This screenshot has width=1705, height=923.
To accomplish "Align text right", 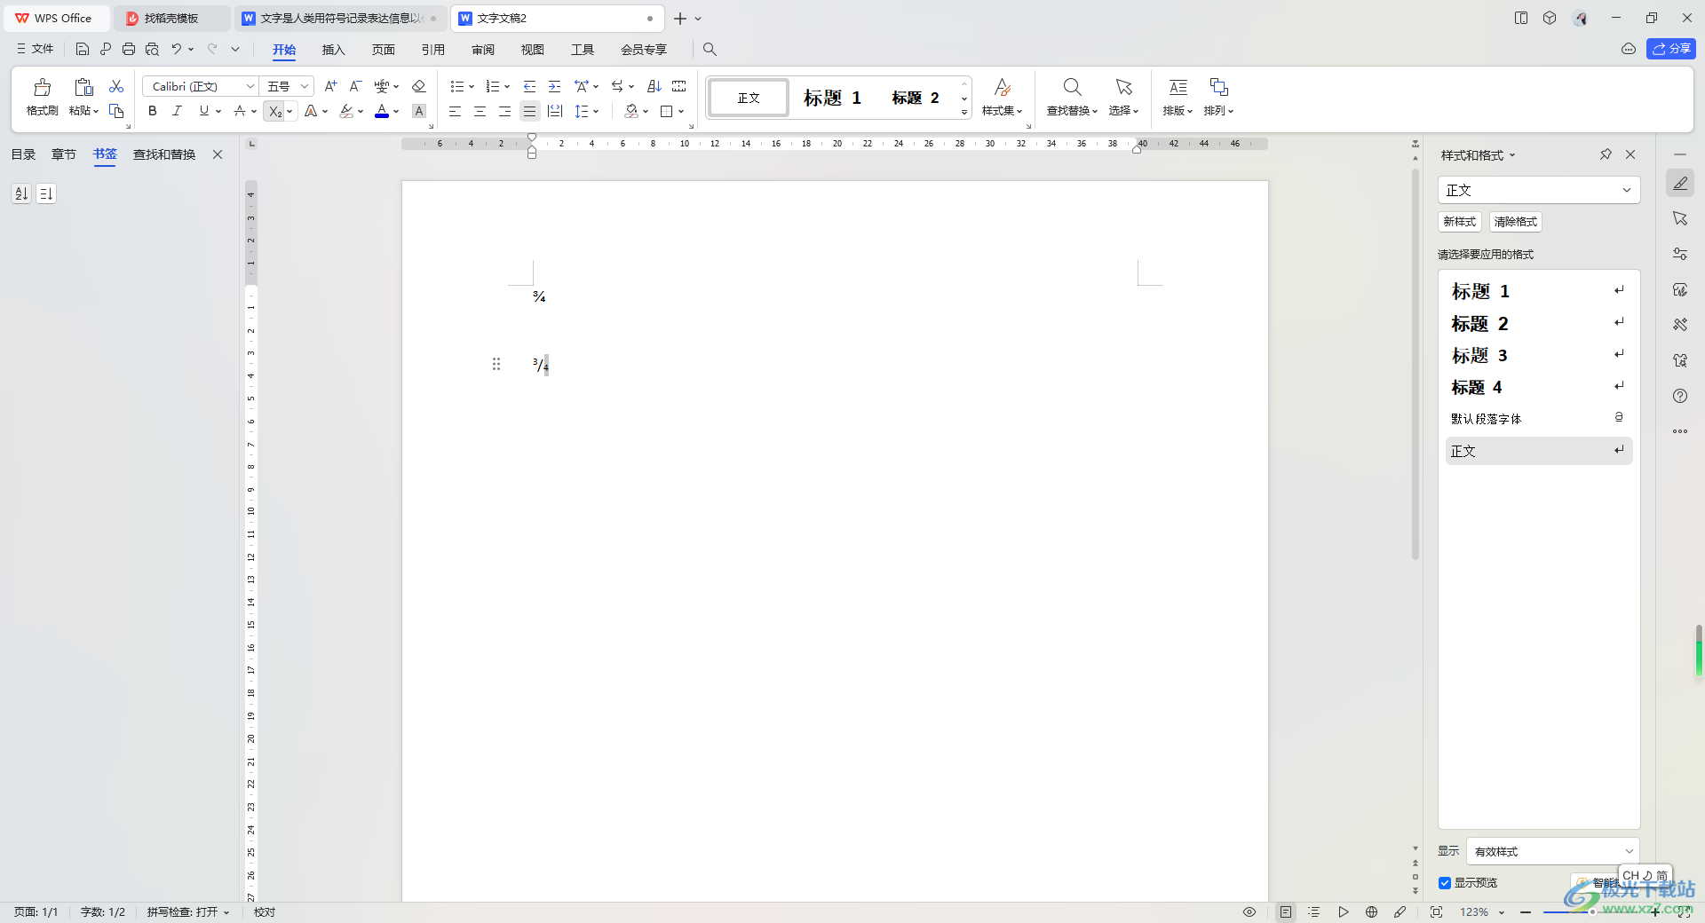I will coord(504,111).
